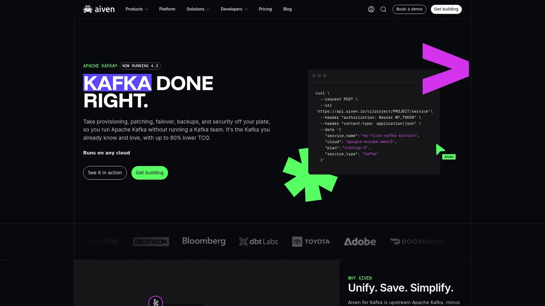Image resolution: width=545 pixels, height=306 pixels.
Task: Click the "--request POST" code line
Action: pyautogui.click(x=339, y=99)
